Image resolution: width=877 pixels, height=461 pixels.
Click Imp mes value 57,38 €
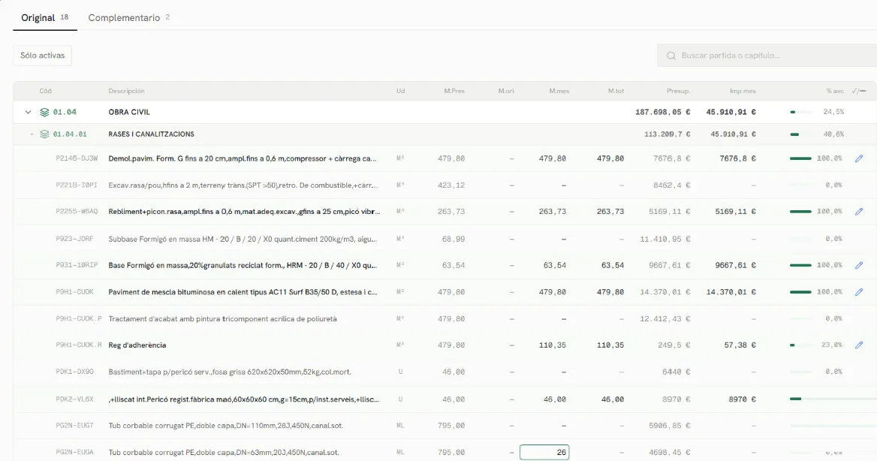(740, 345)
